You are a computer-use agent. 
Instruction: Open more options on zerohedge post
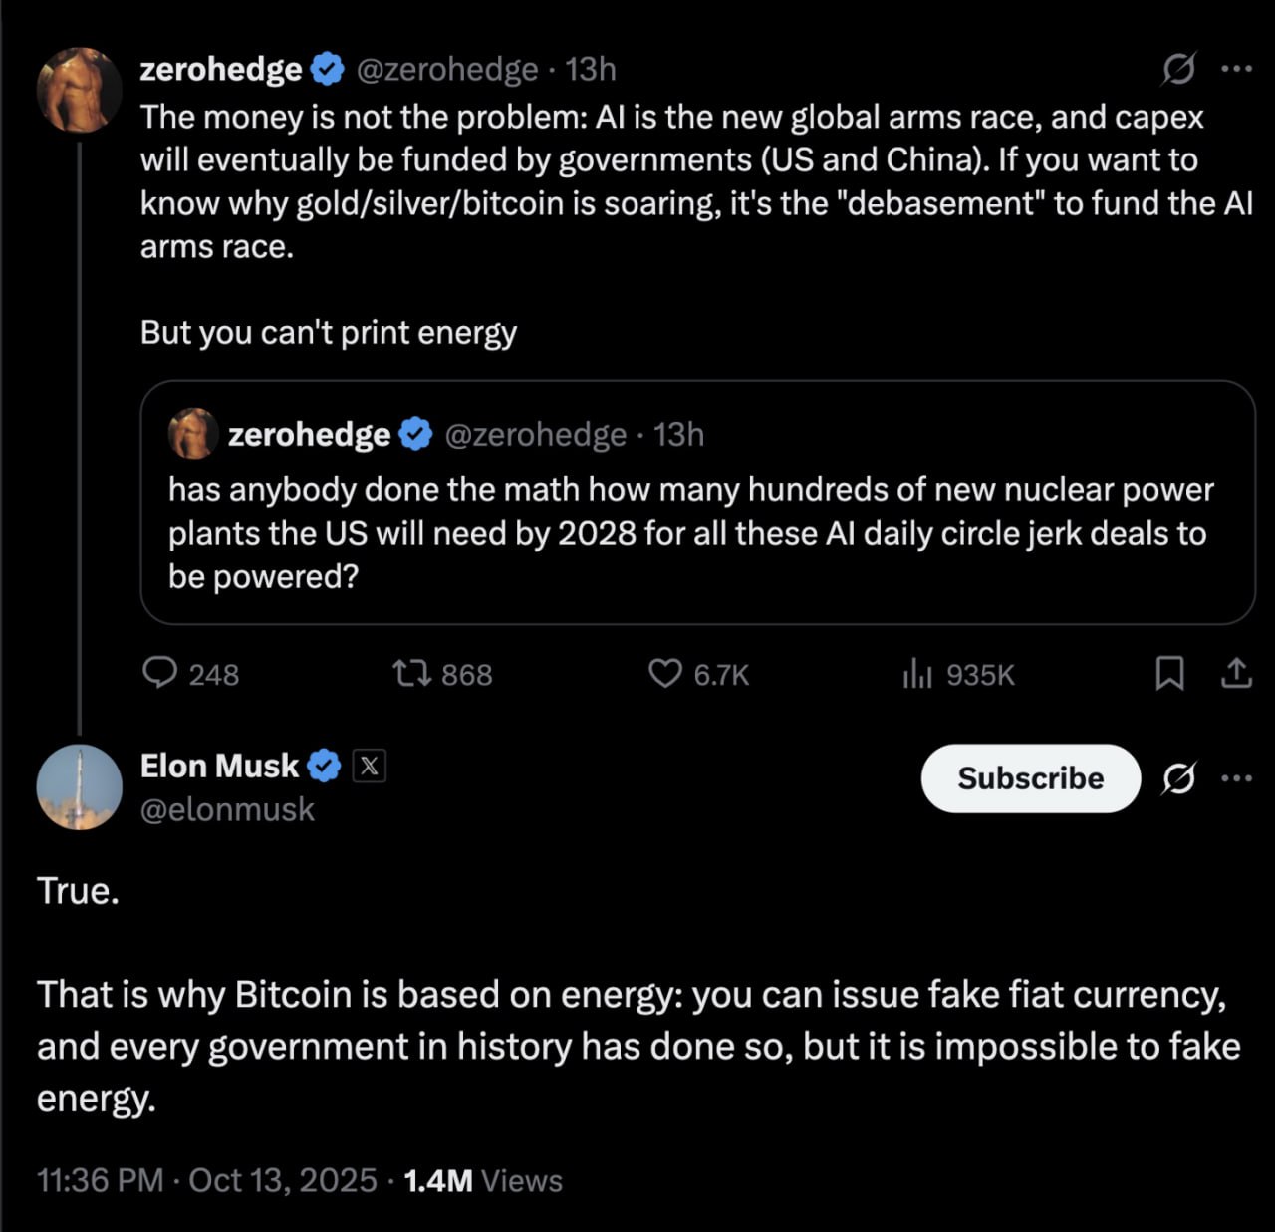[1236, 69]
